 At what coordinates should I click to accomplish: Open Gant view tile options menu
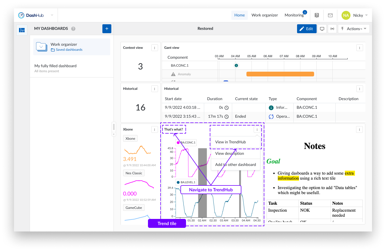tap(359, 48)
